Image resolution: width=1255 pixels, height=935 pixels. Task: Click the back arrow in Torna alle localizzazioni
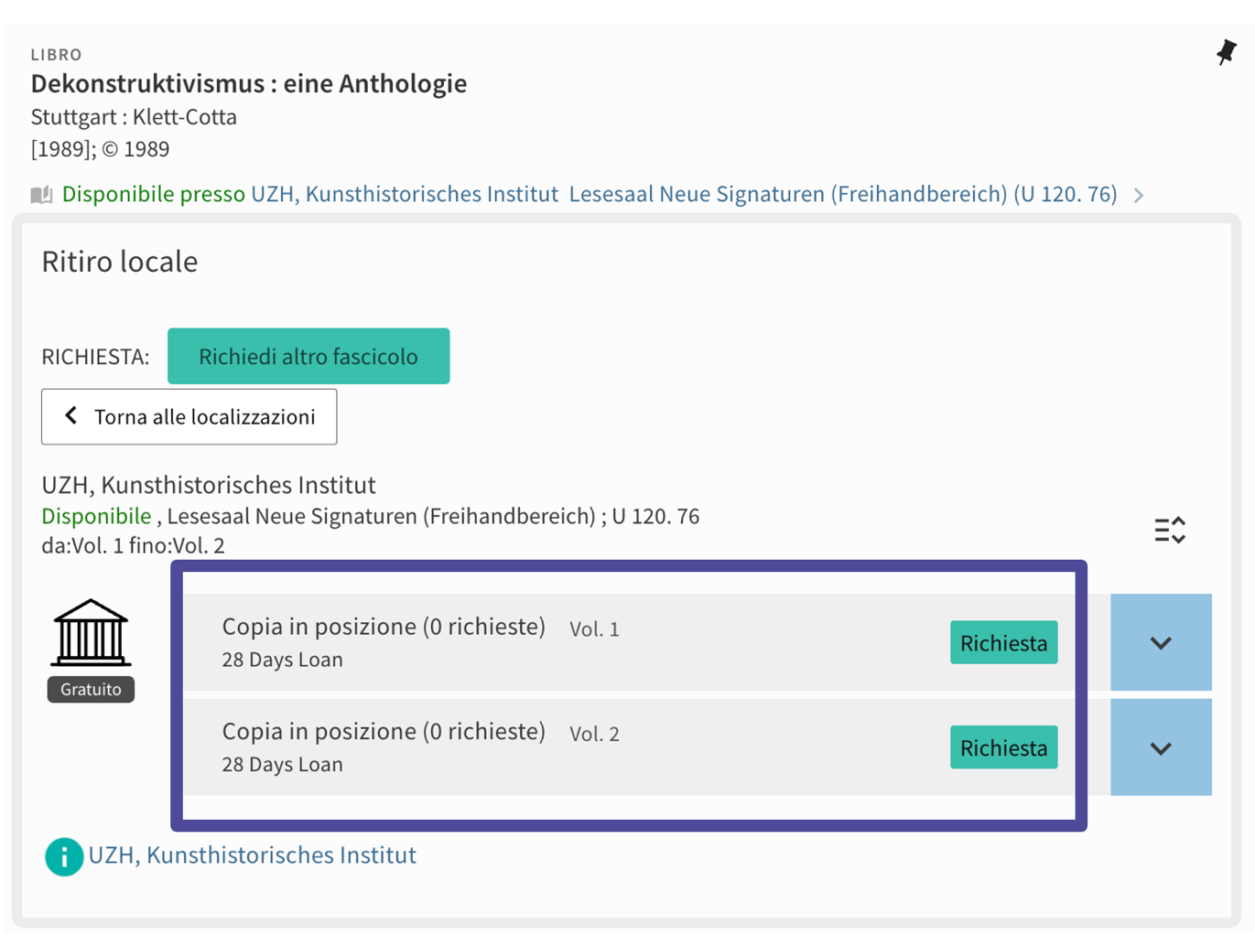[71, 416]
